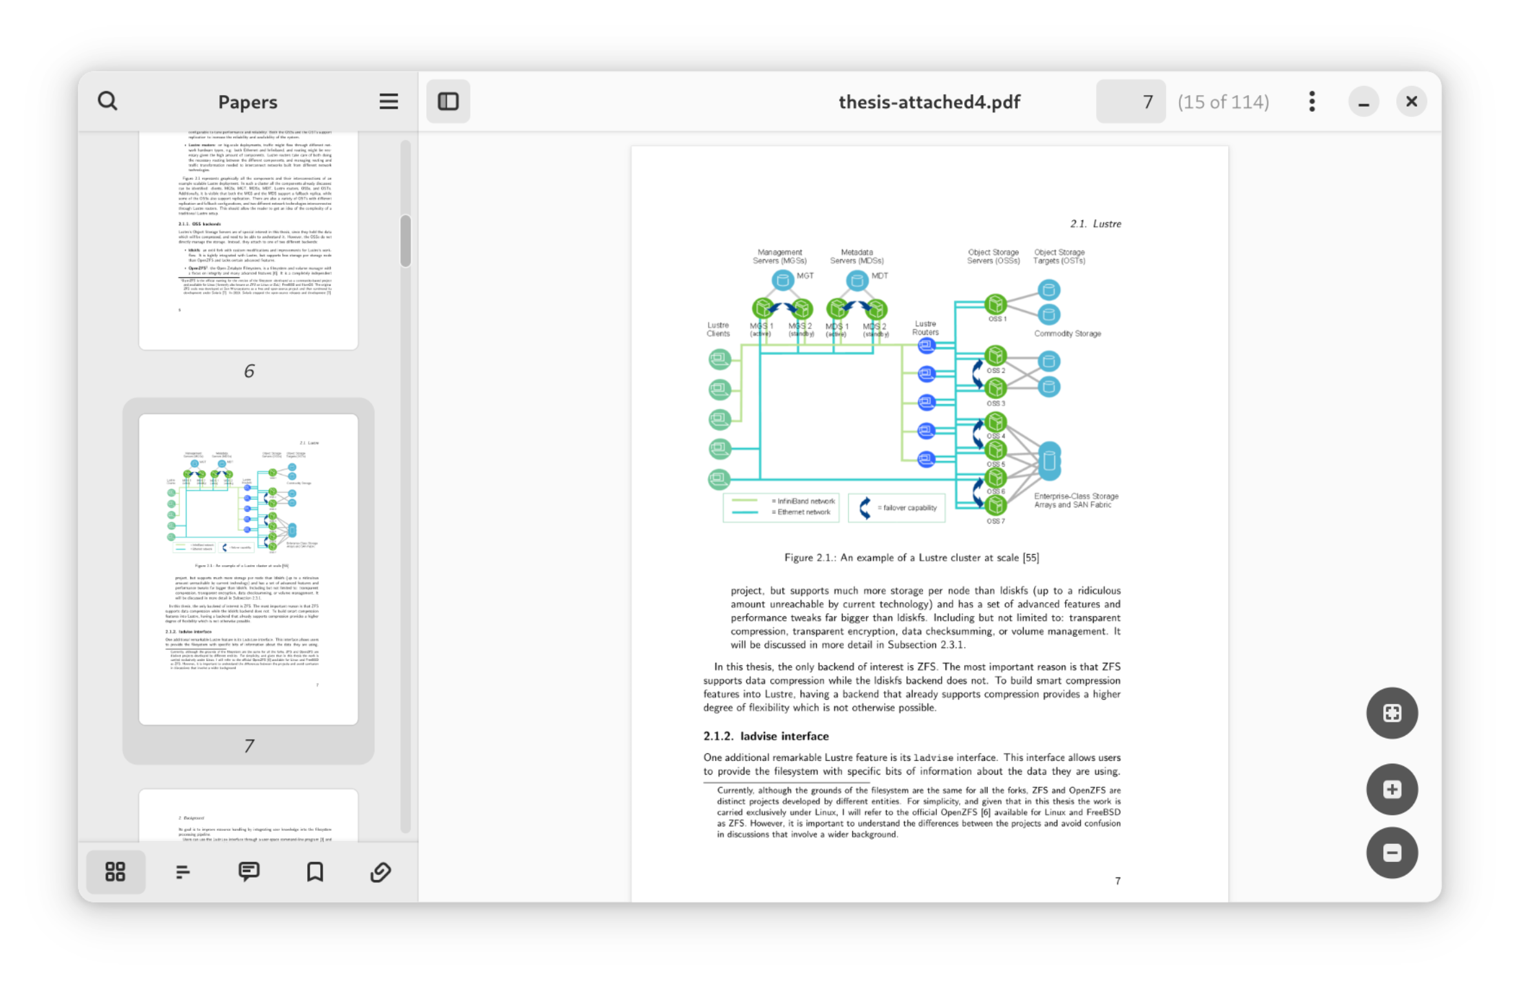Click the thumbnail sidebar scrollbar handle

(405, 241)
